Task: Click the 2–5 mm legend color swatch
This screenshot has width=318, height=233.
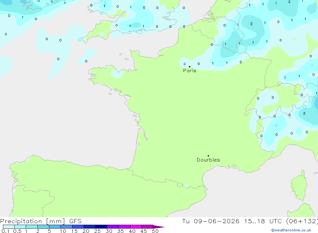Action: click(x=43, y=227)
